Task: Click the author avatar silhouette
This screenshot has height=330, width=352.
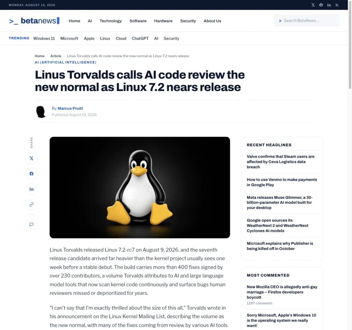Action: click(x=41, y=112)
